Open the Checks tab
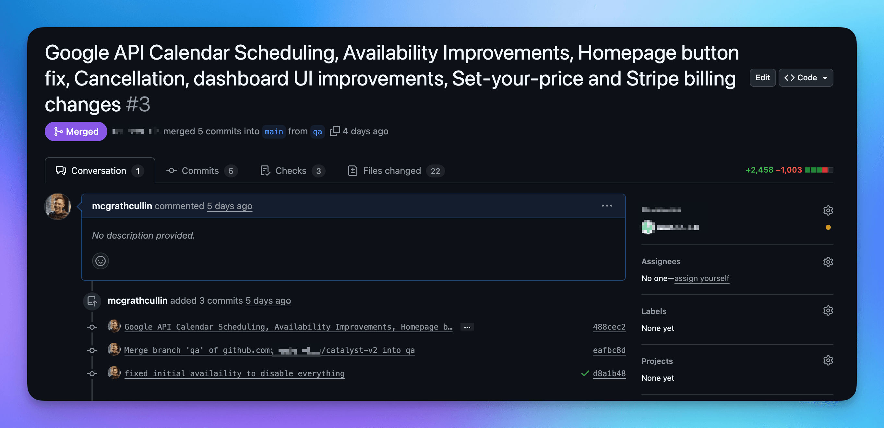 (290, 171)
